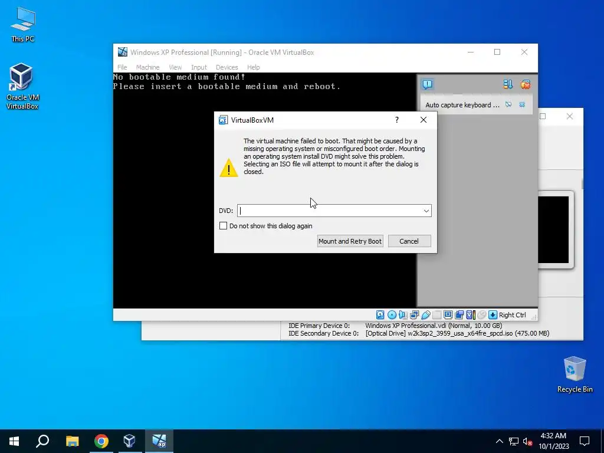
Task: Click the muted volume icon in system tray
Action: [528, 441]
